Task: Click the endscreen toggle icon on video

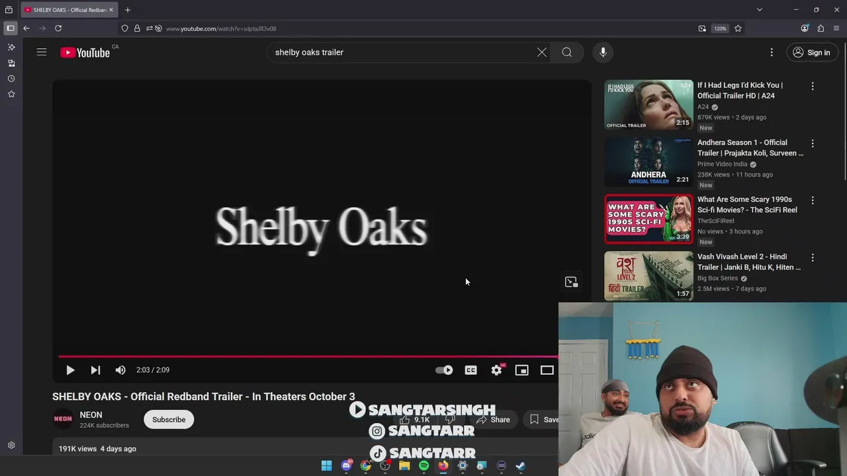Action: (x=571, y=282)
